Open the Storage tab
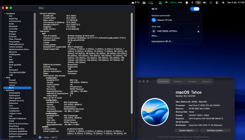 pyautogui.click(x=192, y=81)
